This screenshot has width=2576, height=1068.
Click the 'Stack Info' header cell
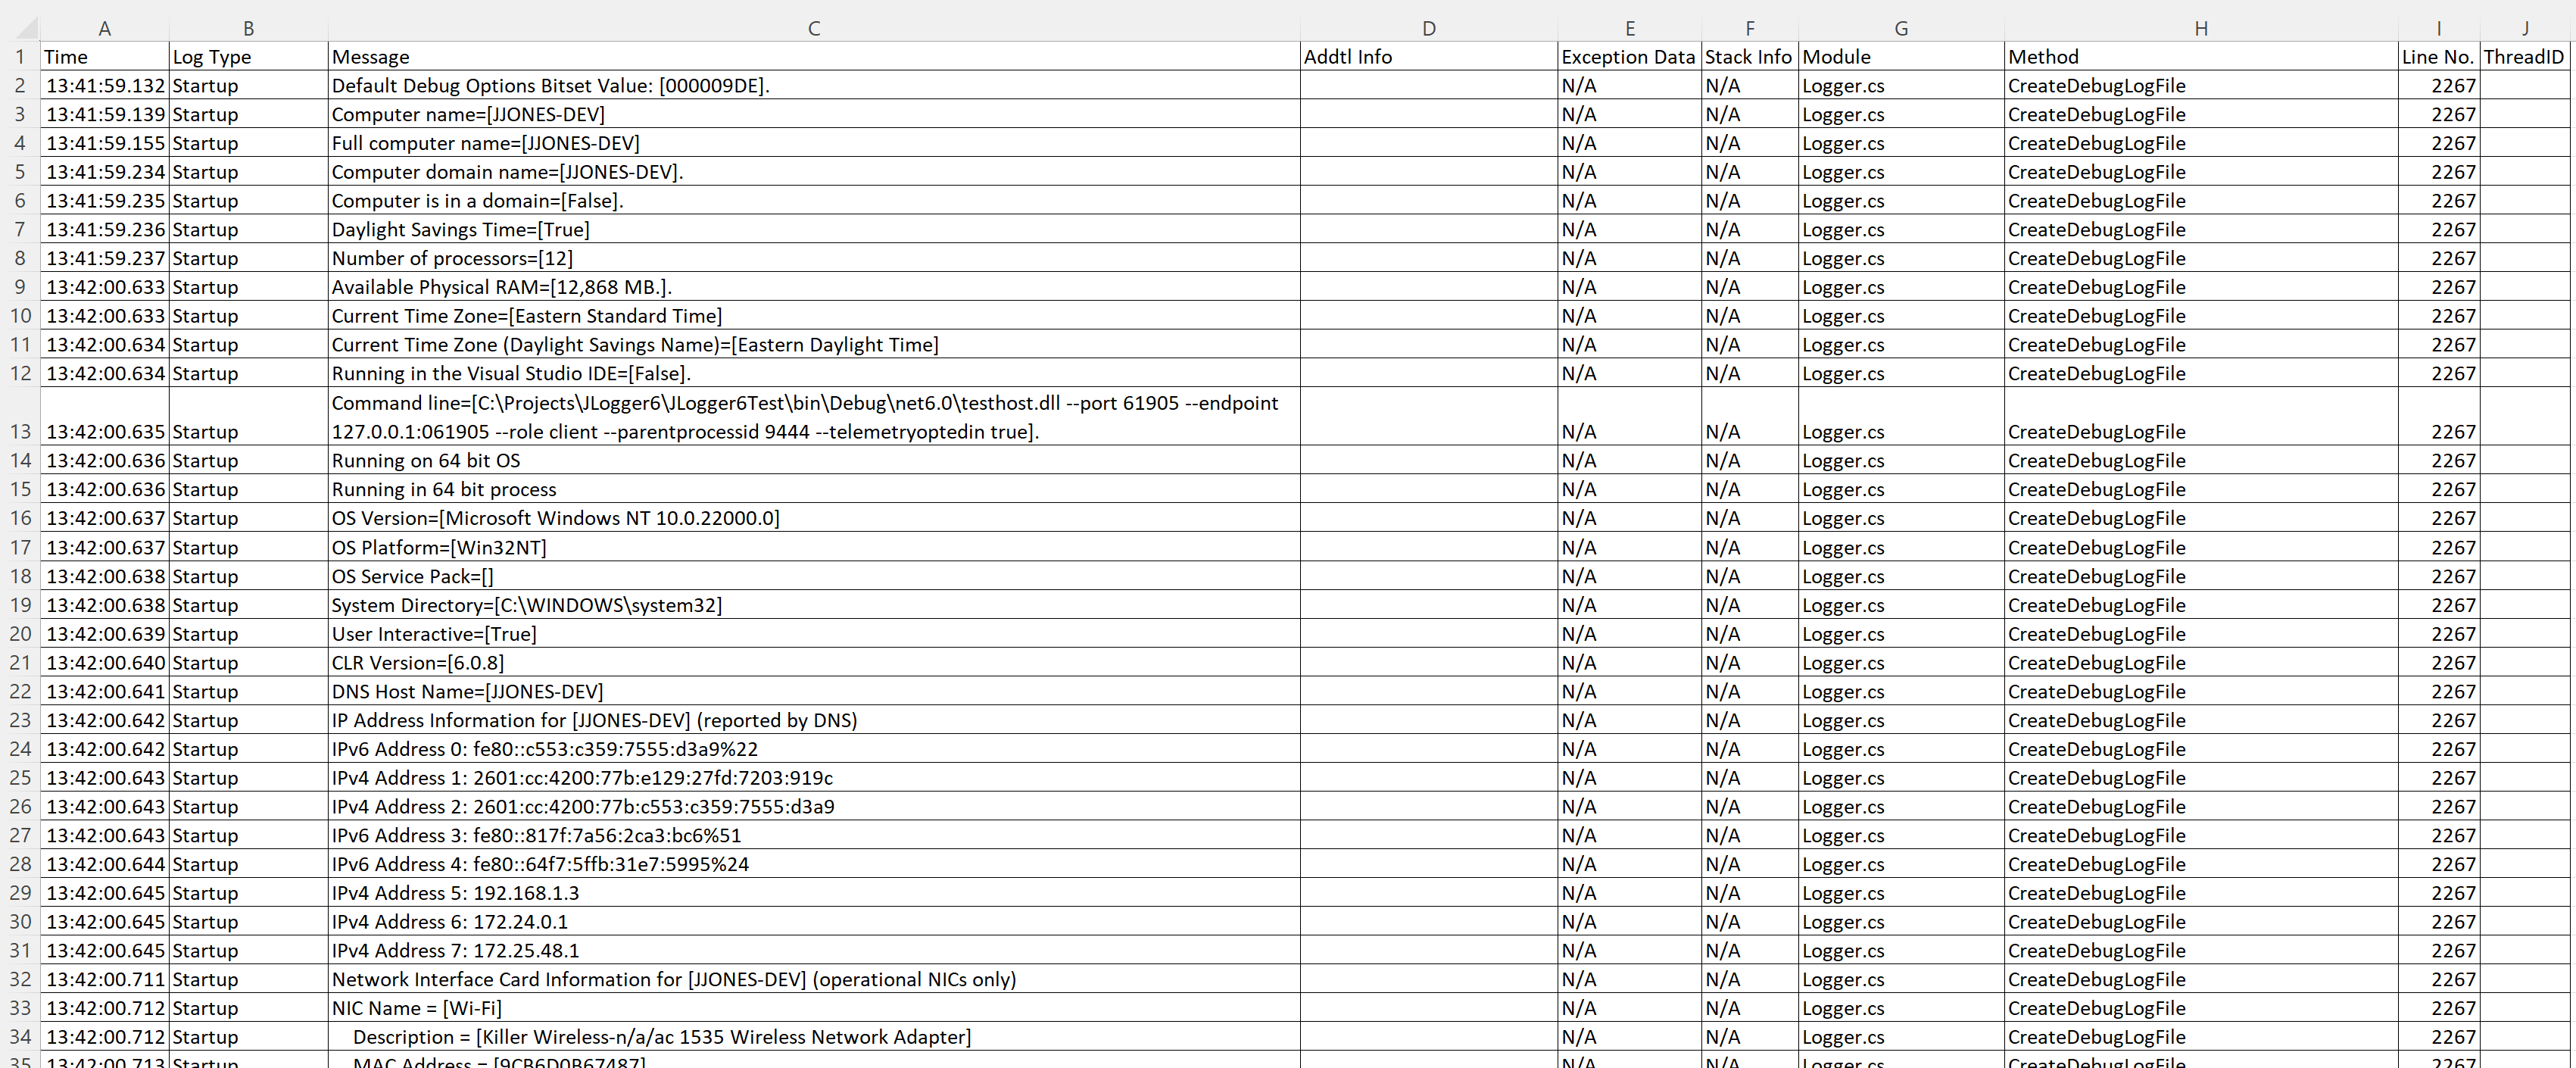coord(1750,56)
